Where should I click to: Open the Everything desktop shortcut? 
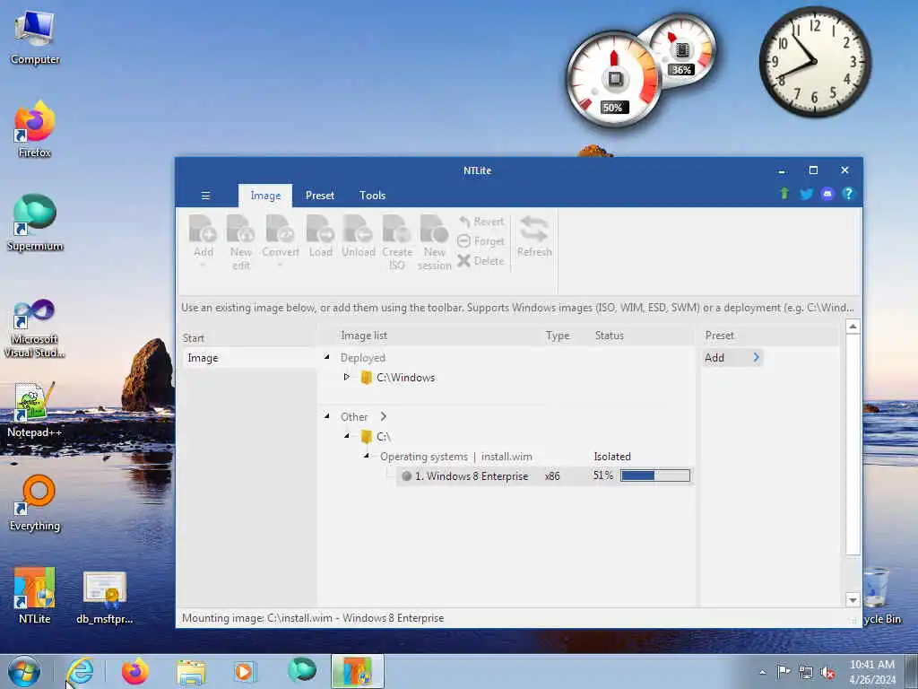pyautogui.click(x=35, y=502)
